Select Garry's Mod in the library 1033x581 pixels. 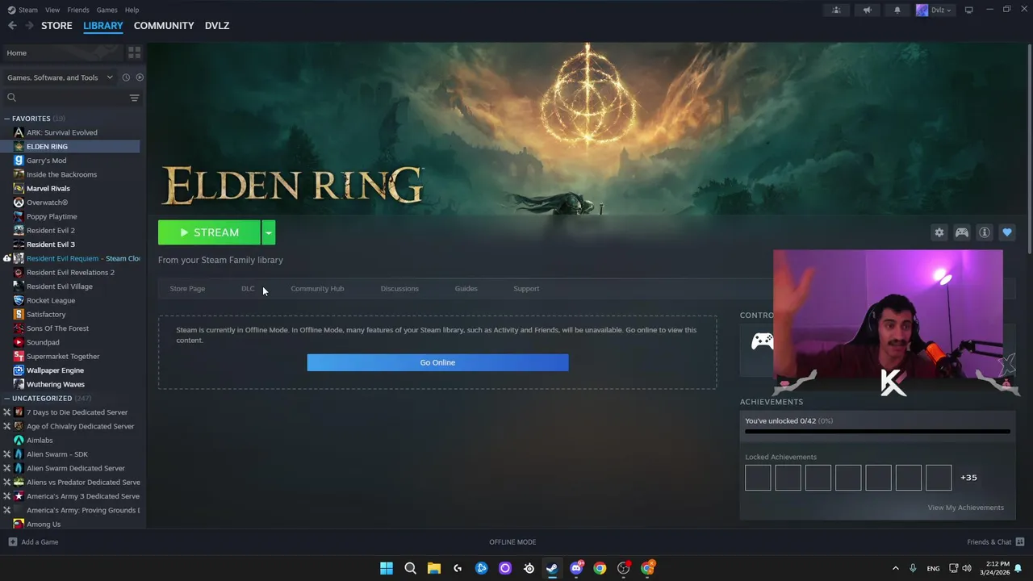coord(46,161)
